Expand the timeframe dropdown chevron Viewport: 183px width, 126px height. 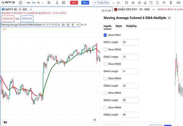43,3
